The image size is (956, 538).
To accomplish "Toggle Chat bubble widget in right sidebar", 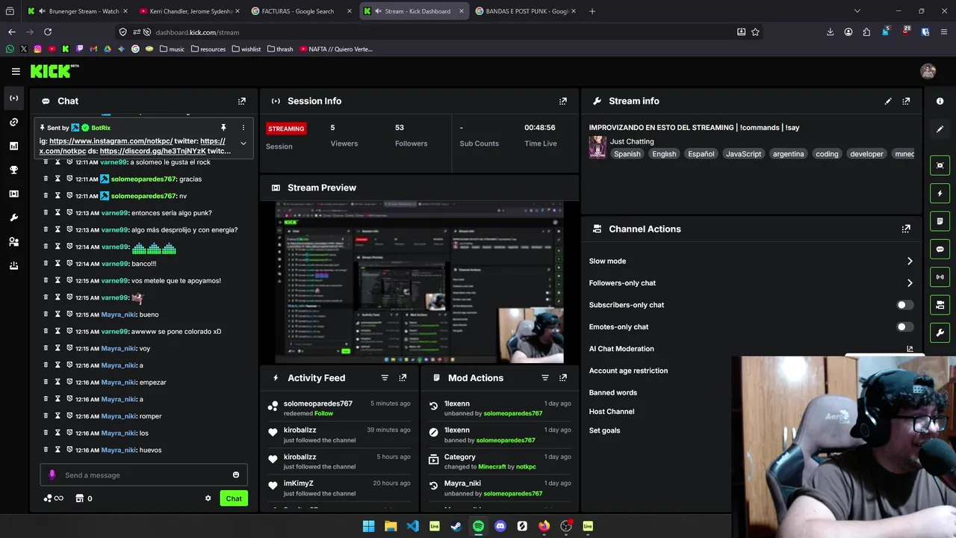I will coord(940,249).
